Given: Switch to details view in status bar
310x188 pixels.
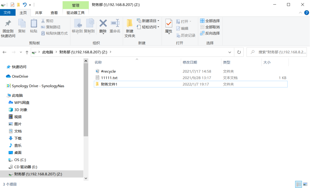Looking at the screenshot, I should pos(299,184).
